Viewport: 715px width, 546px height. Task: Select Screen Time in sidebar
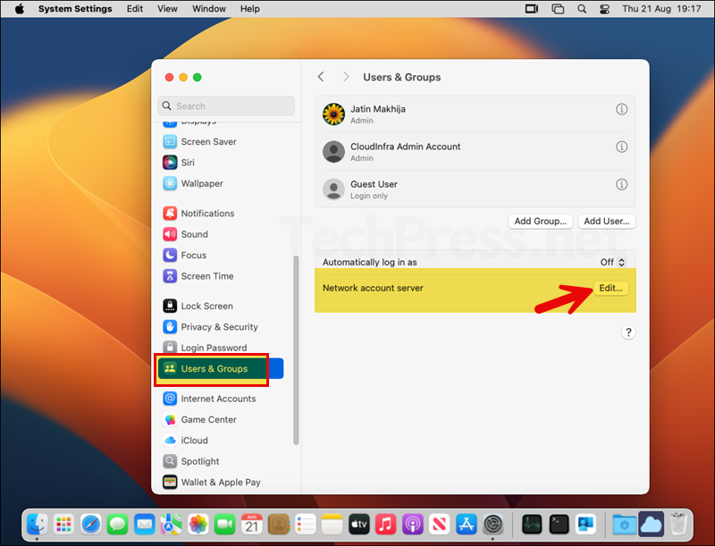198,276
